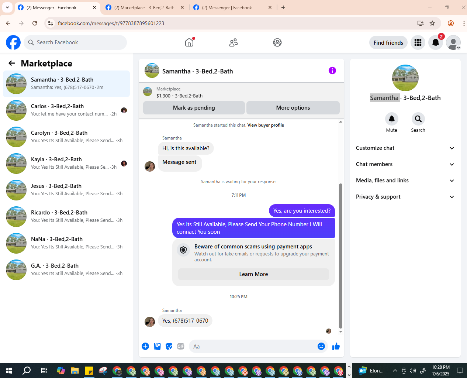467x378 pixels.
Task: Open Carlos 3-Bed,2-Bath conversation
Action: [66, 110]
